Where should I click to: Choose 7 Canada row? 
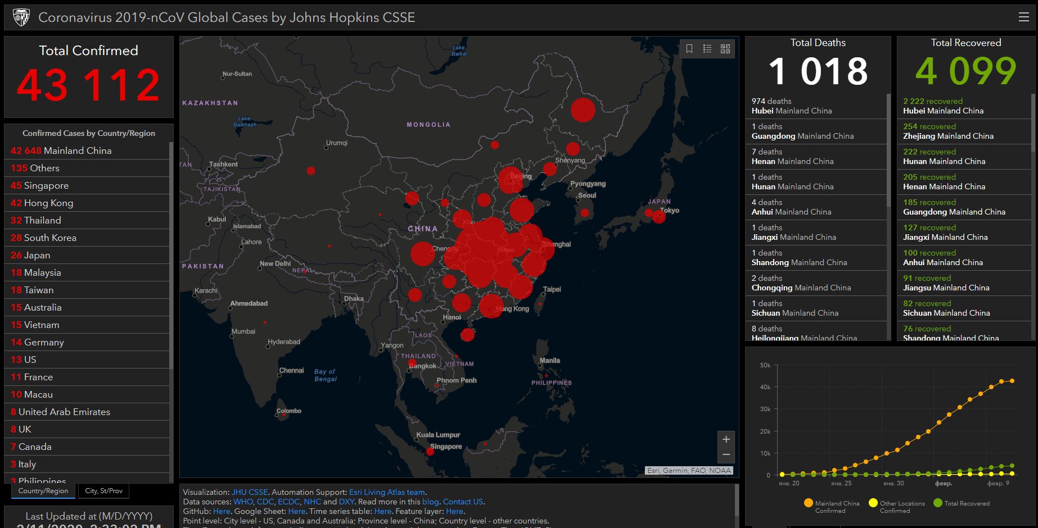[x=87, y=447]
